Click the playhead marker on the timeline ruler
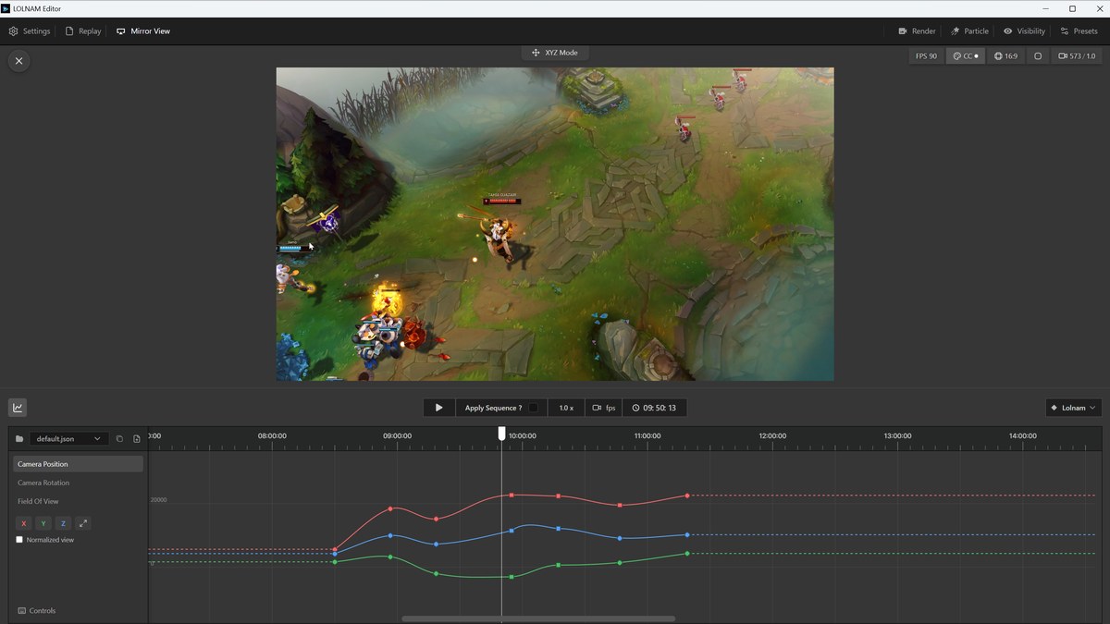The width and height of the screenshot is (1110, 624). click(502, 434)
